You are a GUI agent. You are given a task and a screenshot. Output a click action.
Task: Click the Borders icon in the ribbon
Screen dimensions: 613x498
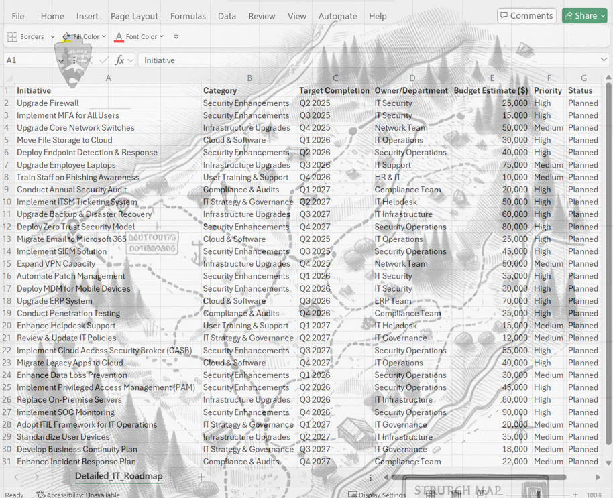[12, 37]
